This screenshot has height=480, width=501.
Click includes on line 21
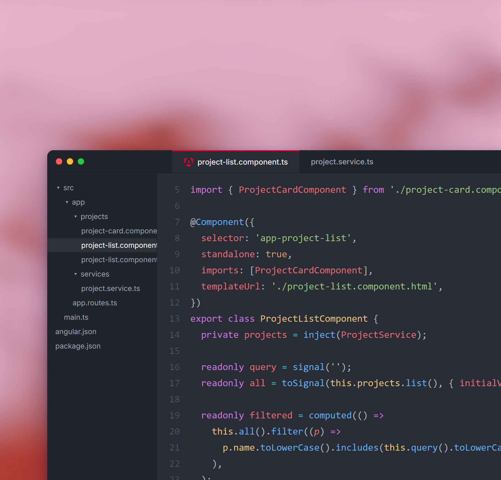[357, 447]
